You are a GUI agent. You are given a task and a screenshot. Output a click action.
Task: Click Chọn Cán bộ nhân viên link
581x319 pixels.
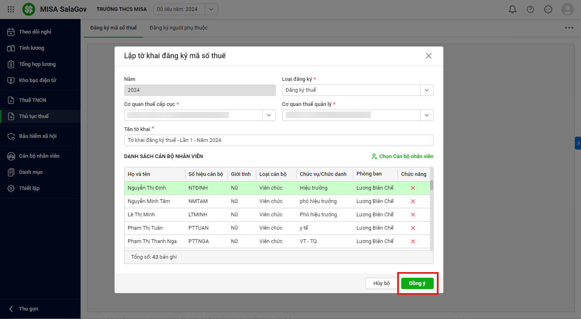coord(402,156)
